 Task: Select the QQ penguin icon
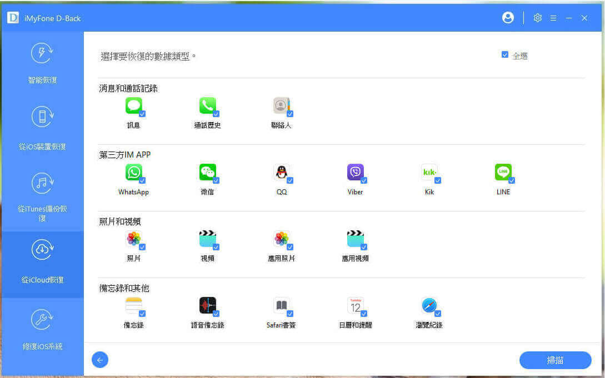click(281, 172)
